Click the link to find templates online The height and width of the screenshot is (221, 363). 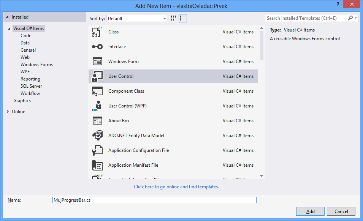tap(176, 186)
